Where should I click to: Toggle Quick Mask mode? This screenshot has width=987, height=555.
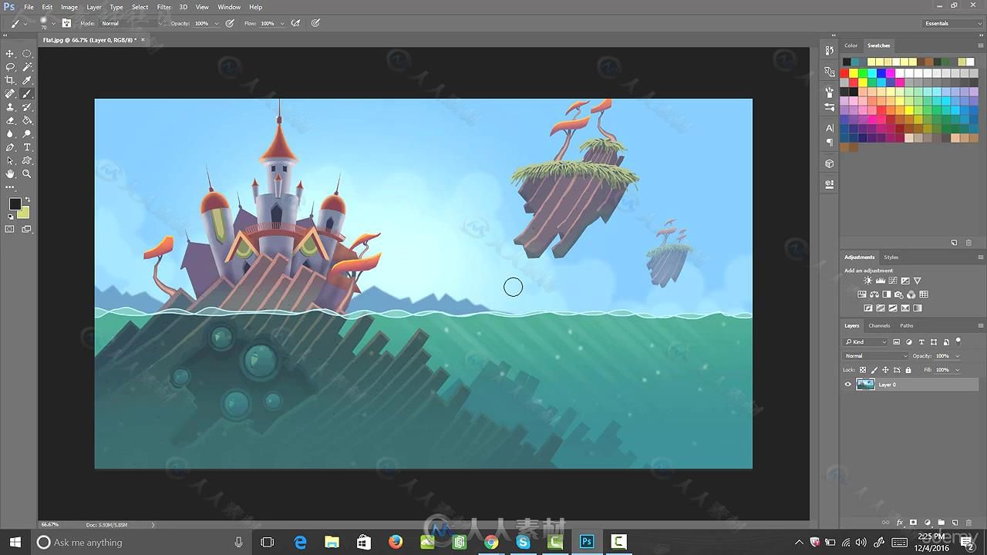pyautogui.click(x=10, y=229)
